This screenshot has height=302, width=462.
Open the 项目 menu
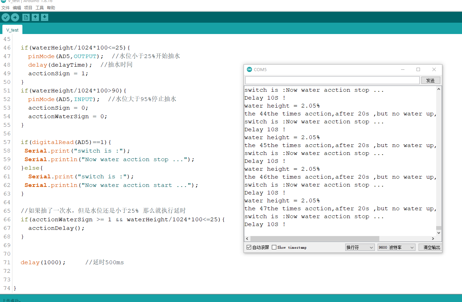pyautogui.click(x=28, y=8)
